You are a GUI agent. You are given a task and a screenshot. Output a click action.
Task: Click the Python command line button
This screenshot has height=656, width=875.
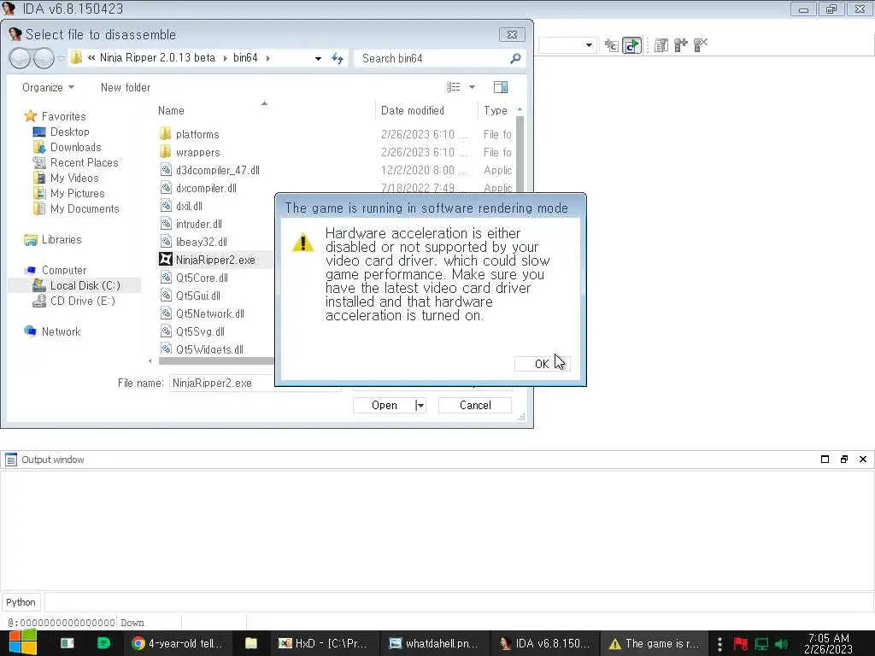pyautogui.click(x=21, y=602)
